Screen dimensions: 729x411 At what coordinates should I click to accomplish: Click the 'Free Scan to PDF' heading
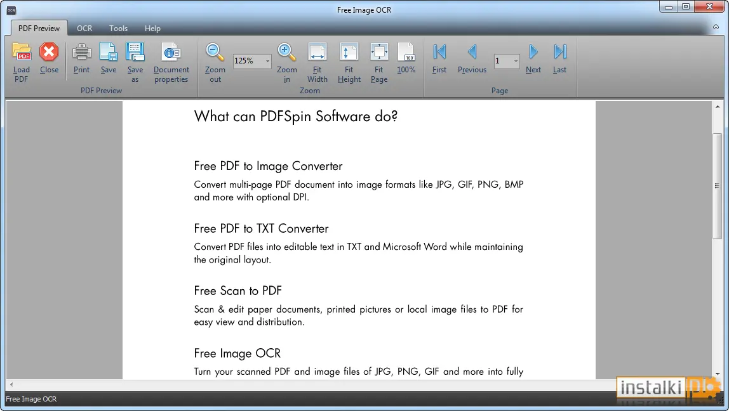238,290
